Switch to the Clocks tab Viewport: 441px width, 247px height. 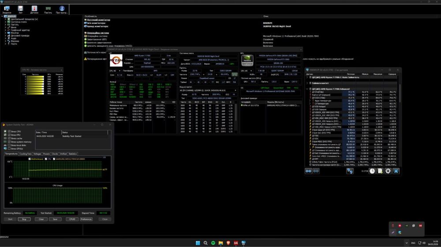[x=55, y=154]
